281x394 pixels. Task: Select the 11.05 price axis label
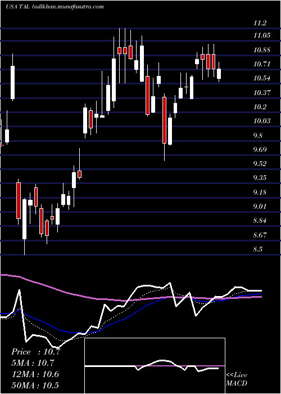[262, 35]
